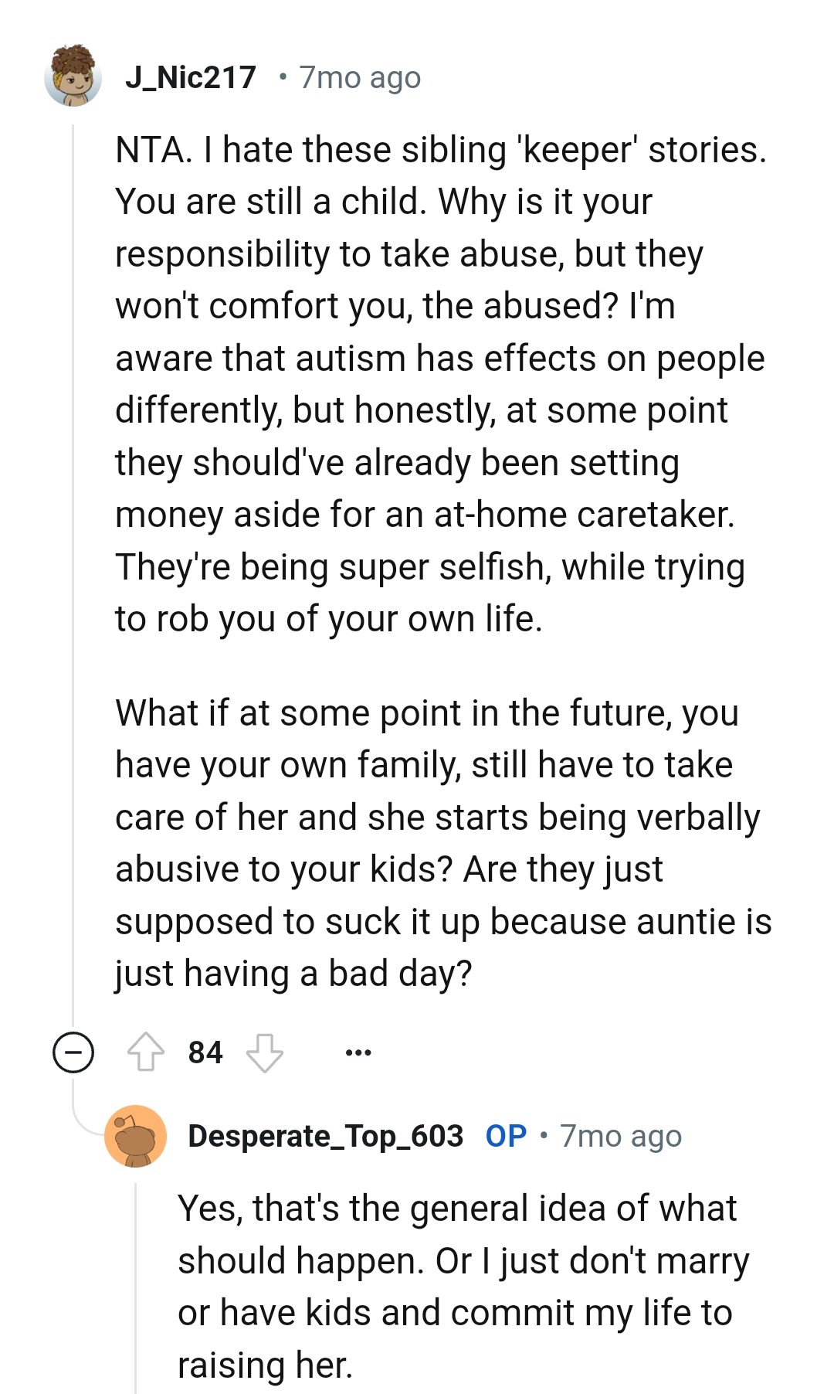
Task: Collapse the J_Nic217 comment thread
Action: (x=73, y=1052)
